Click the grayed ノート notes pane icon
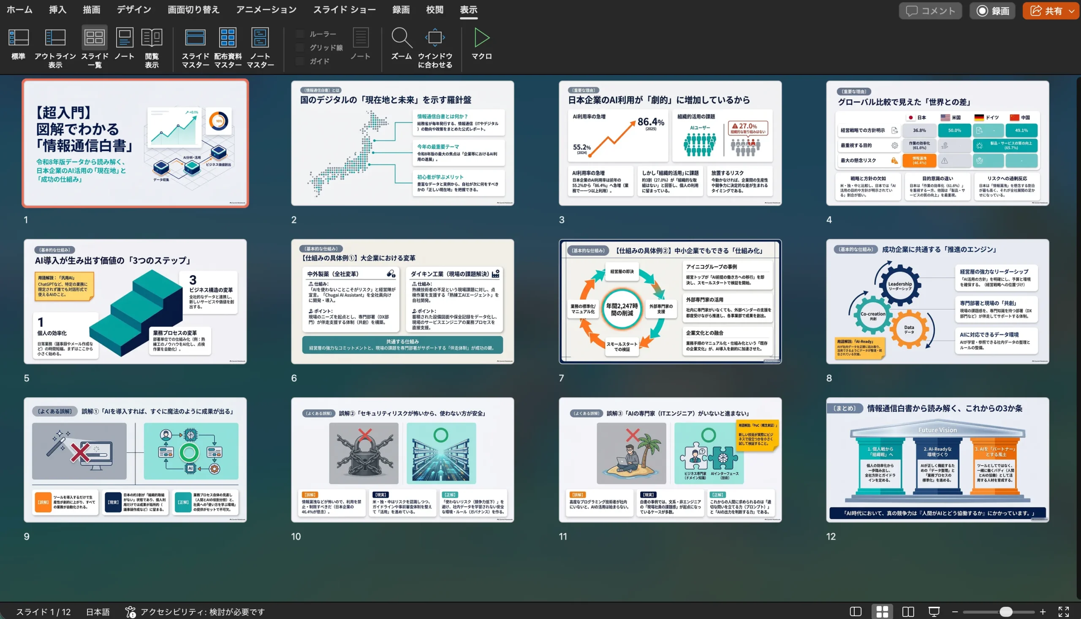Viewport: 1081px width, 619px height. pos(361,44)
